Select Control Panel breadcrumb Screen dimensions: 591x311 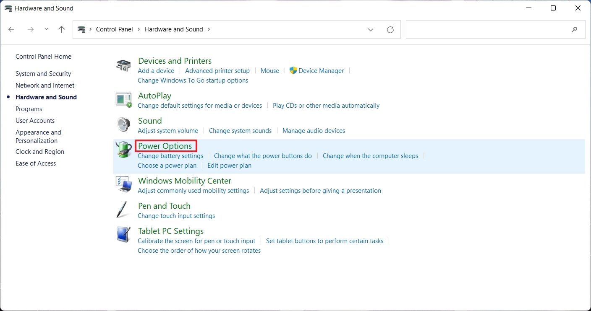[114, 29]
